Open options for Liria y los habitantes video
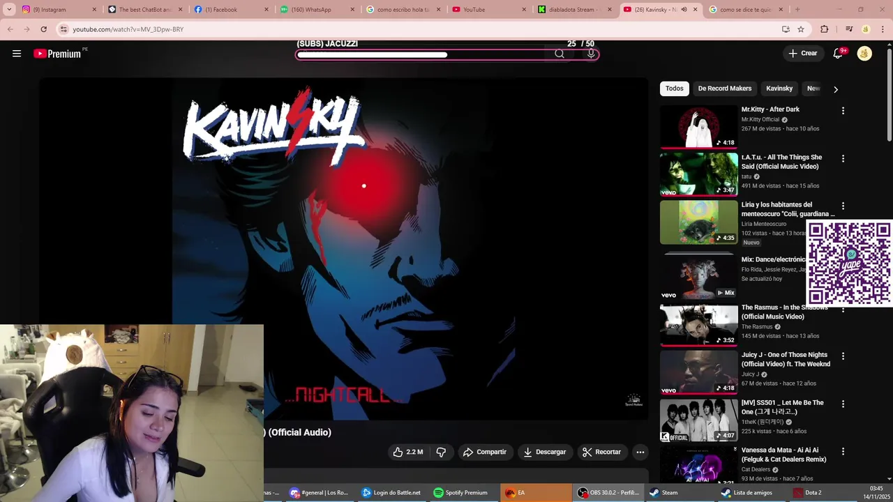The image size is (893, 502). pyautogui.click(x=843, y=206)
